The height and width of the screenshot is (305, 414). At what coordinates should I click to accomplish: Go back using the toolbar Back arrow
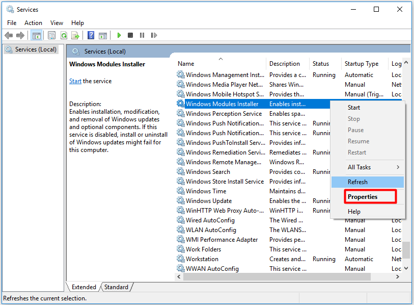tap(9, 35)
